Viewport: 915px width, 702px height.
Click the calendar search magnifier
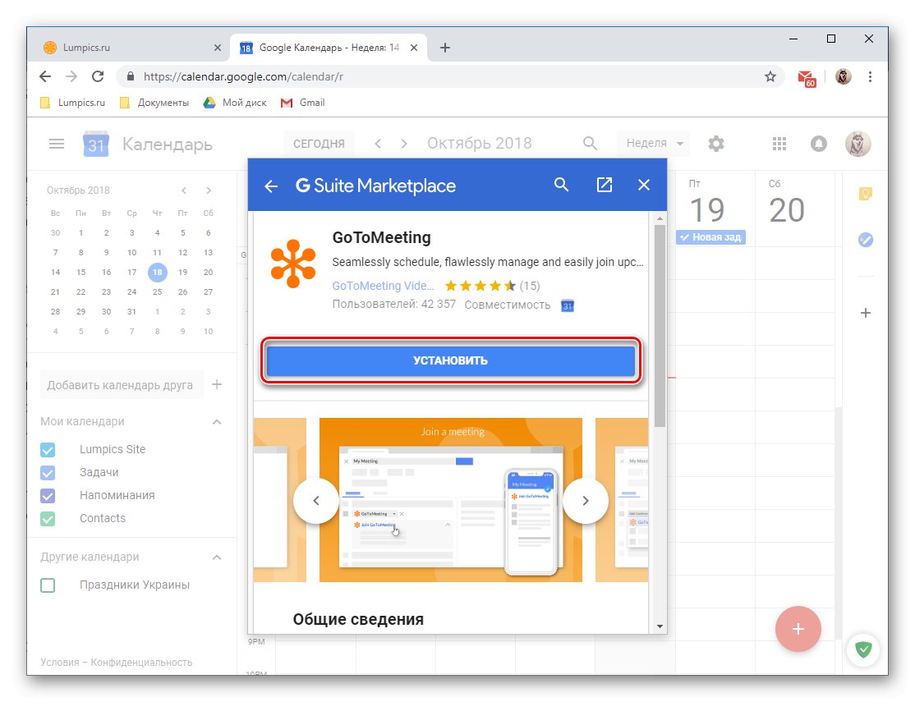[x=590, y=143]
